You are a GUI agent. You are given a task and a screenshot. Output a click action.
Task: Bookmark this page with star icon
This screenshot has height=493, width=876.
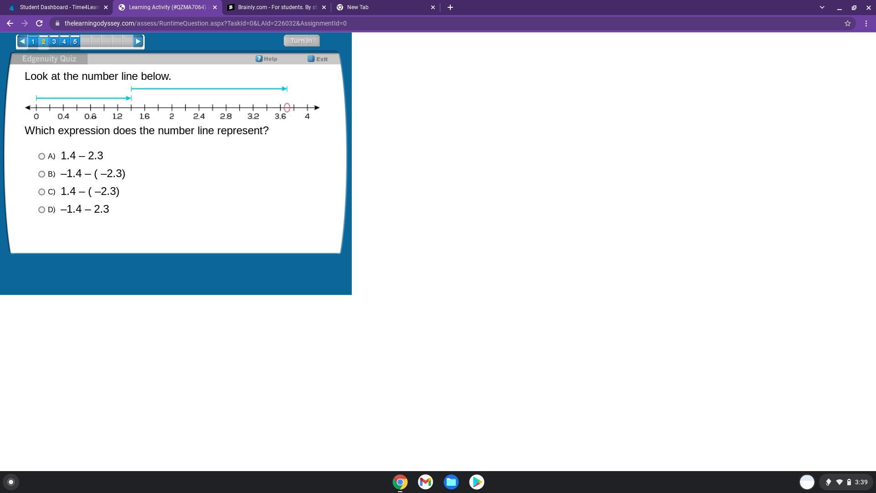[x=847, y=23]
